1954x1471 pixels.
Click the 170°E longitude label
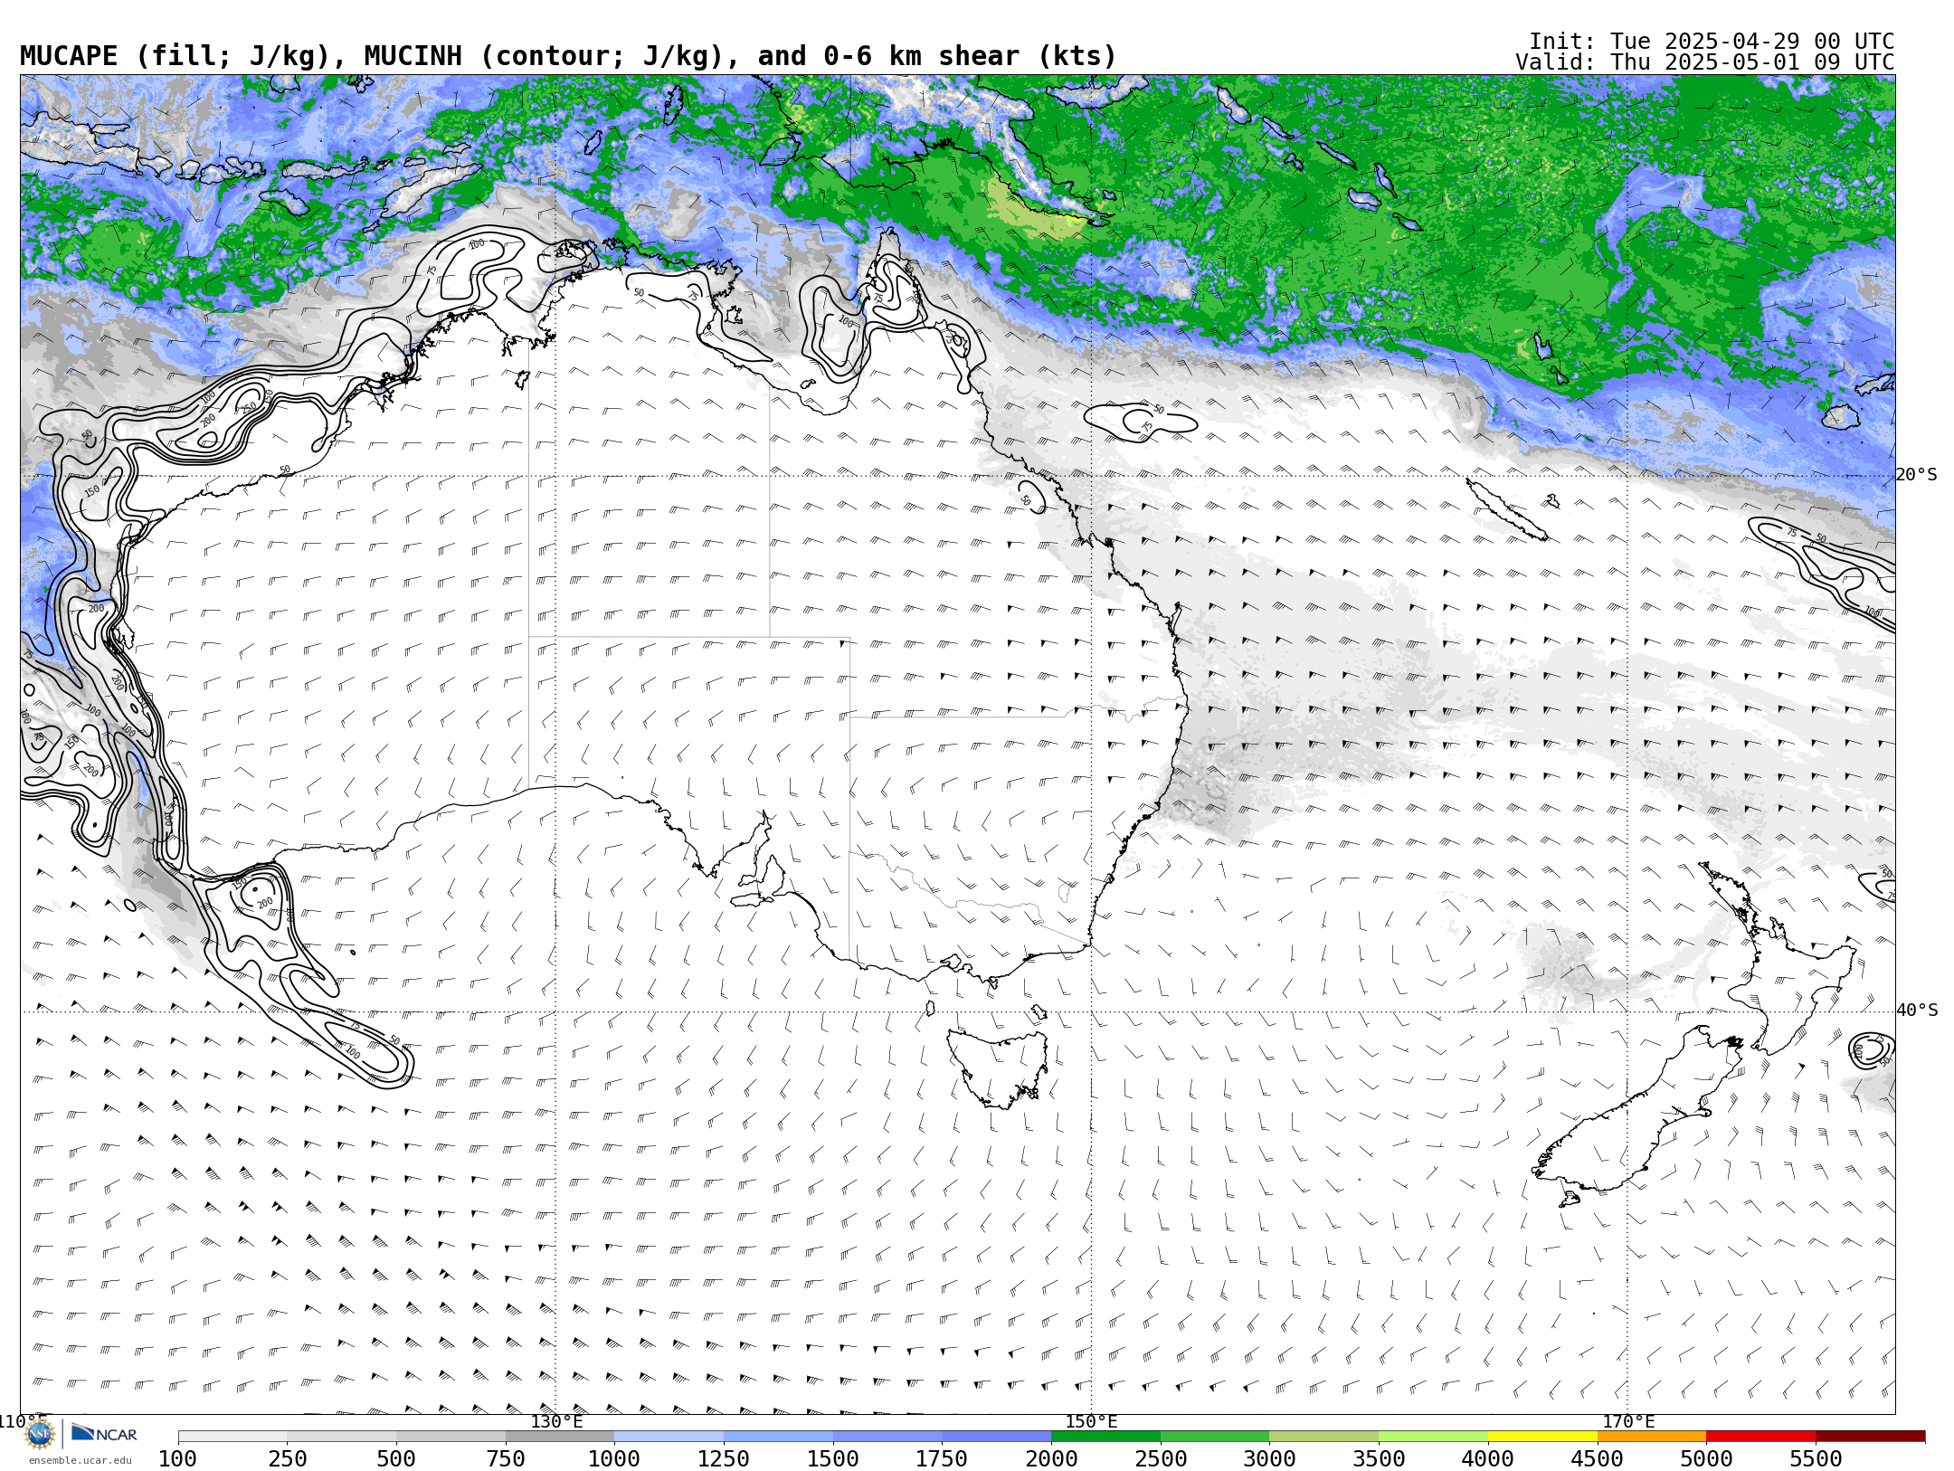(x=1628, y=1422)
